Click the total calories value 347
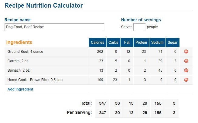Image resolution: width=198 pixels, height=123 pixels. [102, 103]
